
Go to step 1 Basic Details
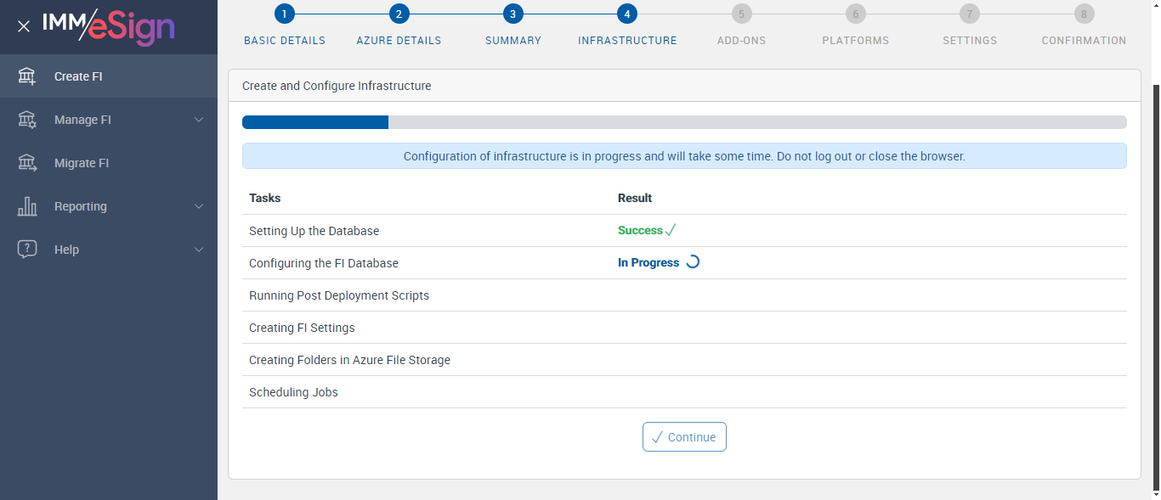[x=284, y=14]
